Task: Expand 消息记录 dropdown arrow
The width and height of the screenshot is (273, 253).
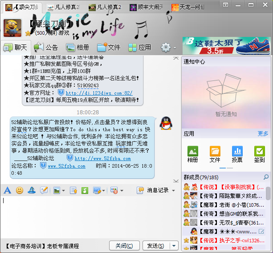Action: coord(173,191)
